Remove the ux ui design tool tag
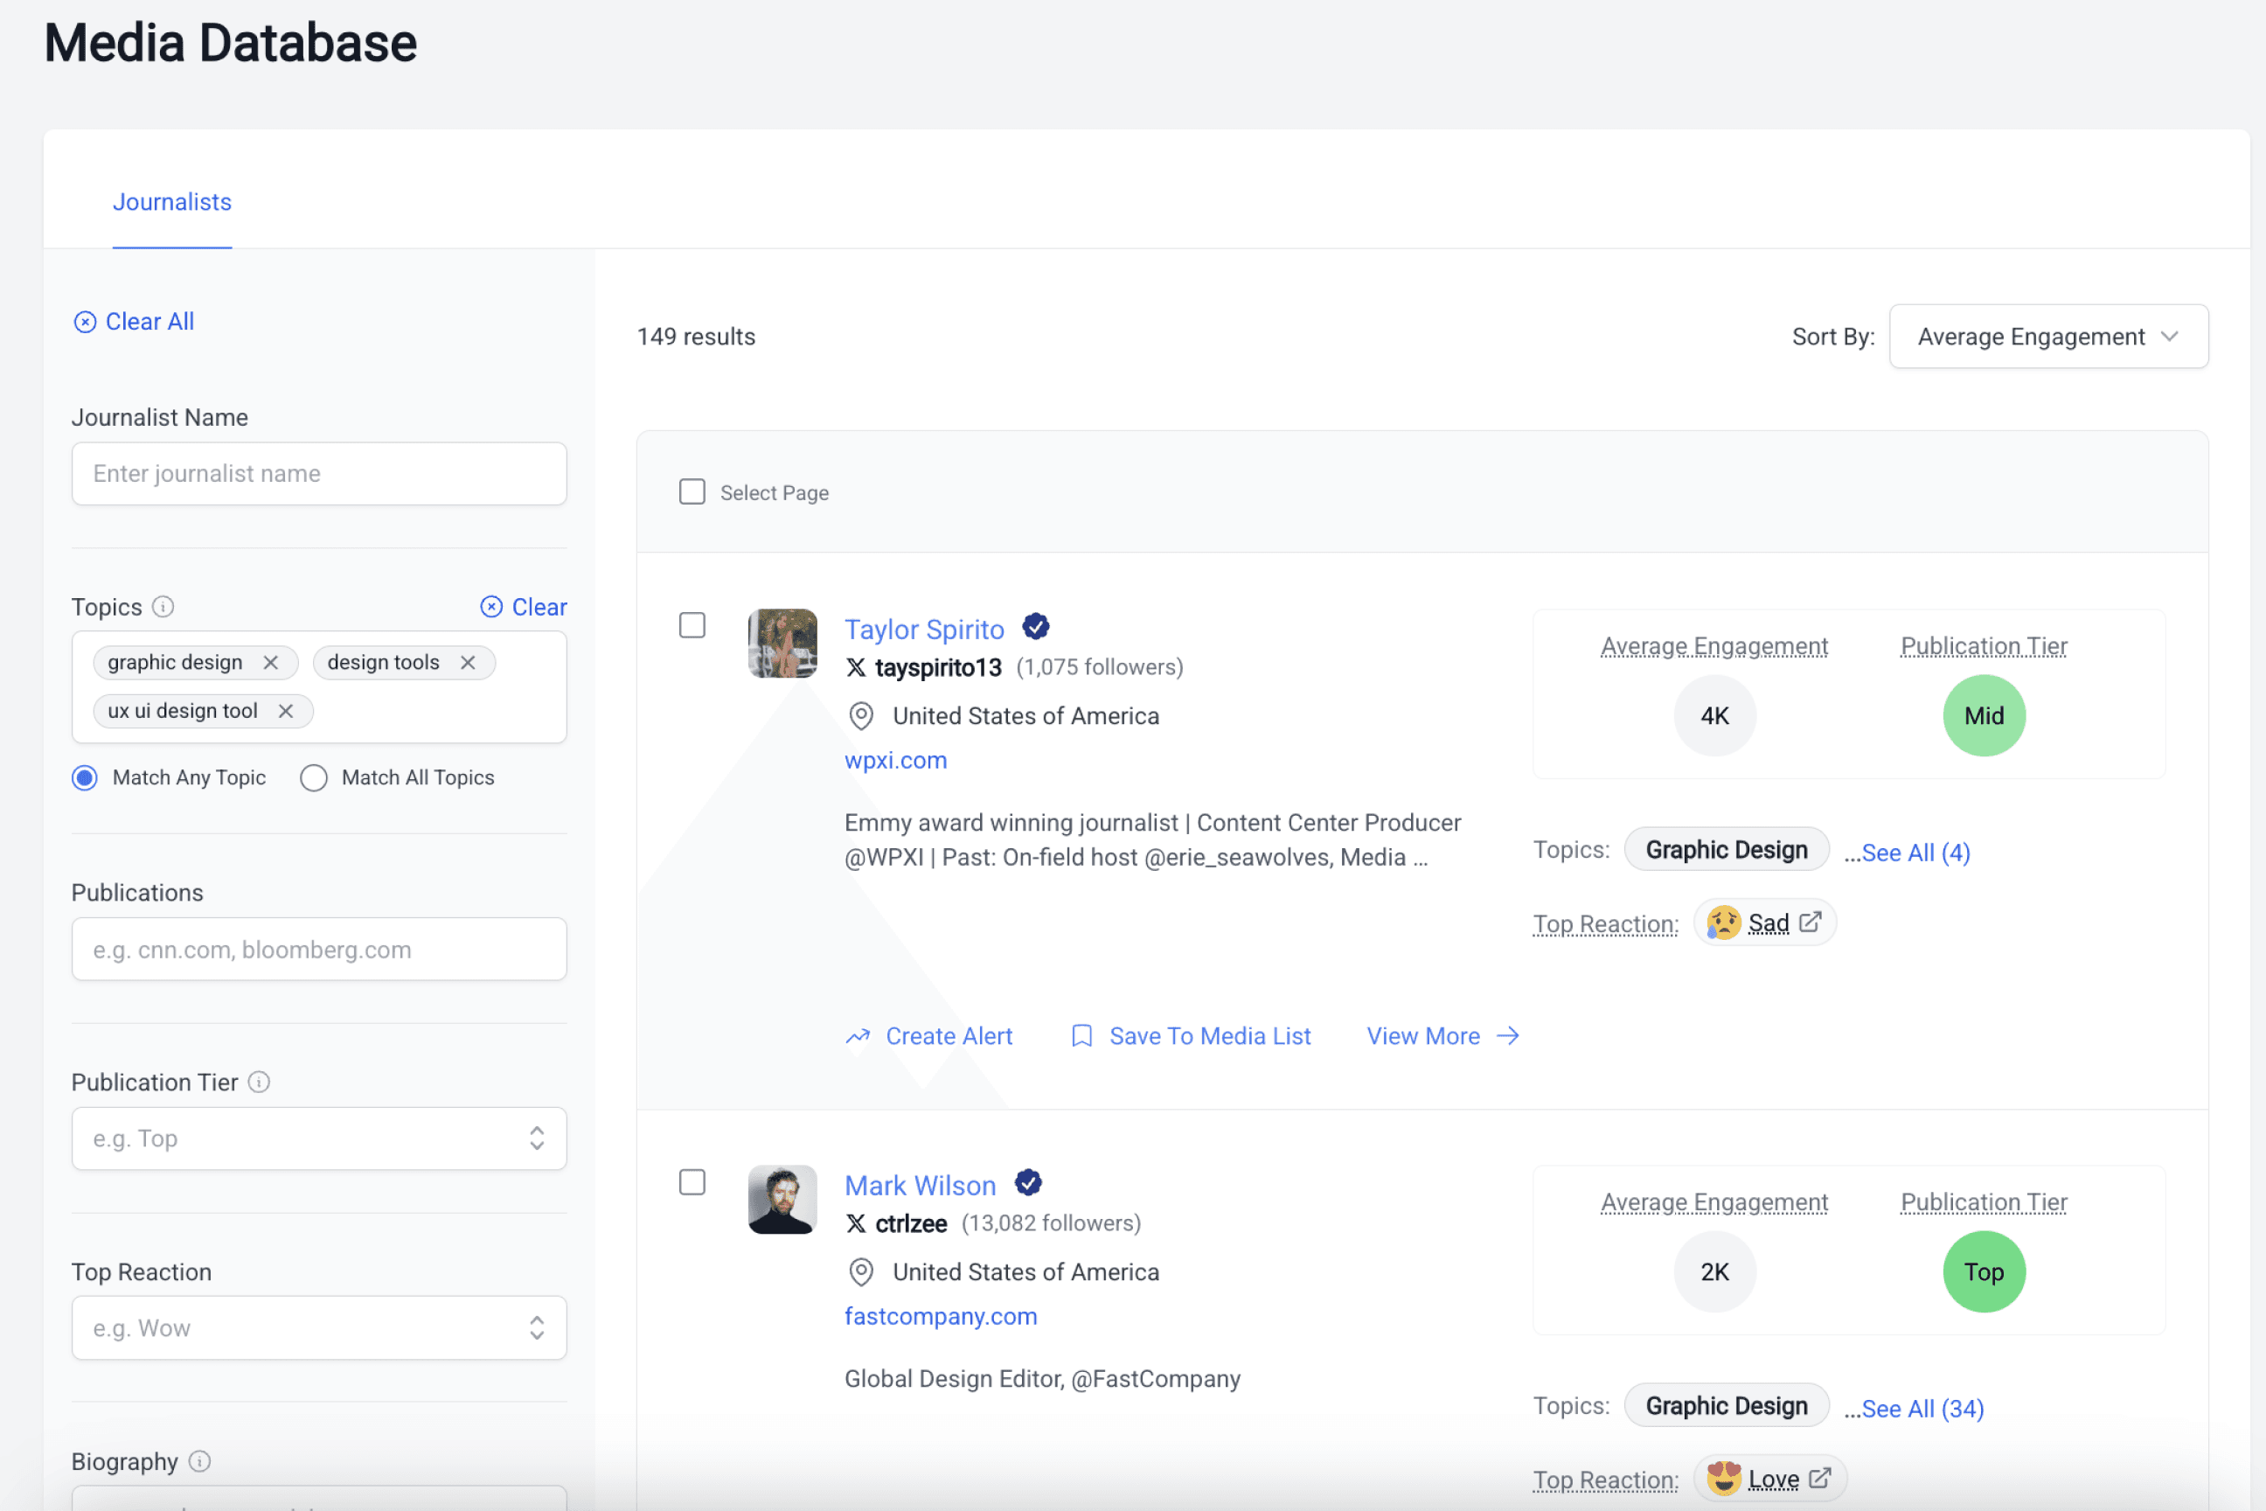The height and width of the screenshot is (1511, 2266). [286, 711]
